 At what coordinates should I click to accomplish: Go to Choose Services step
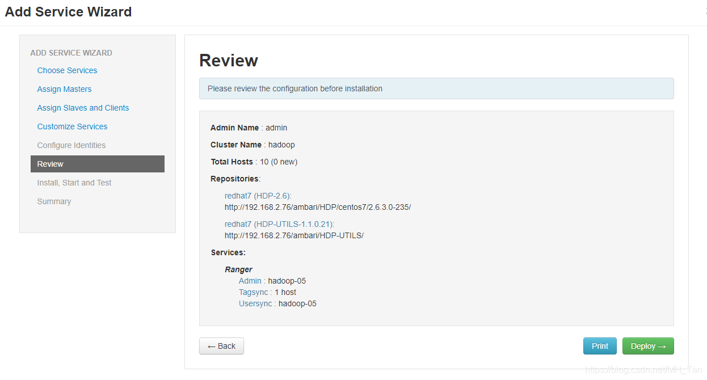[67, 70]
